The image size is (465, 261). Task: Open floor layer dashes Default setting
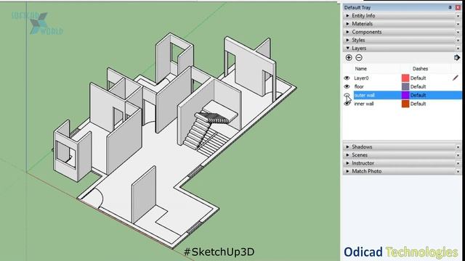click(418, 87)
